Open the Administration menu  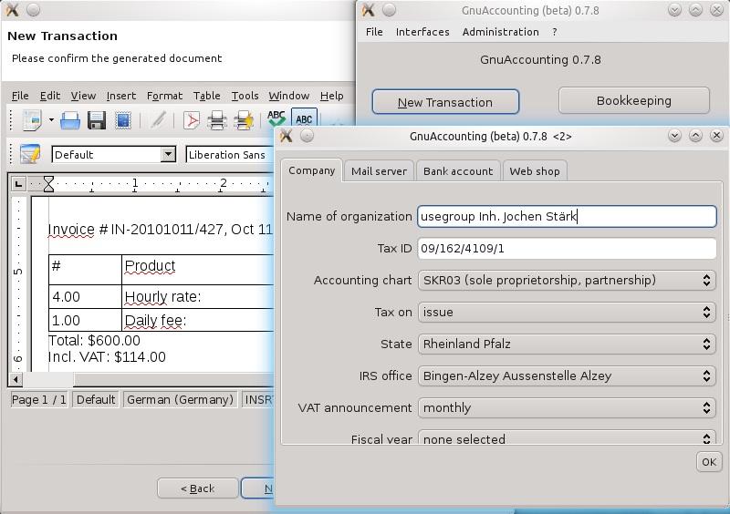coord(500,32)
